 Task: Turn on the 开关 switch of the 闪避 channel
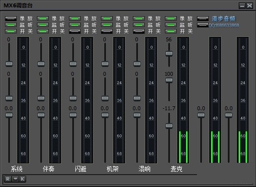click(75, 31)
